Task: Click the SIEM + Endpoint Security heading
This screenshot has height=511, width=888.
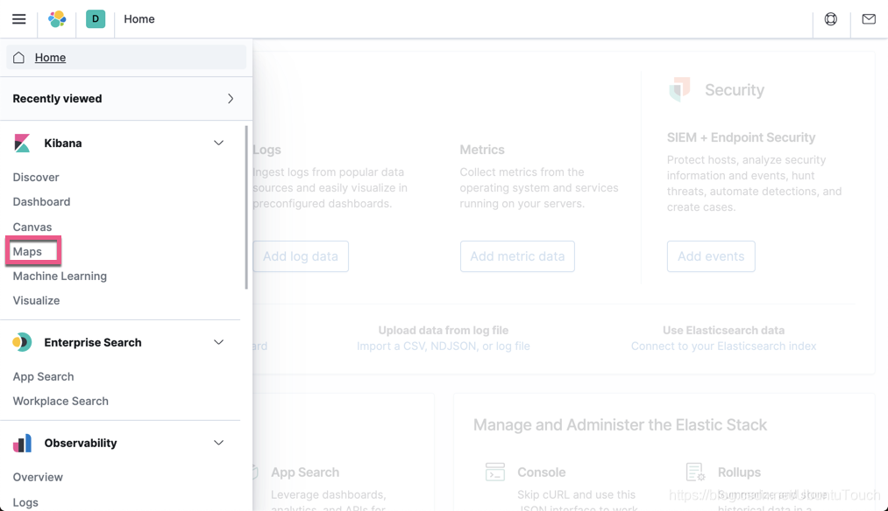Action: tap(741, 137)
